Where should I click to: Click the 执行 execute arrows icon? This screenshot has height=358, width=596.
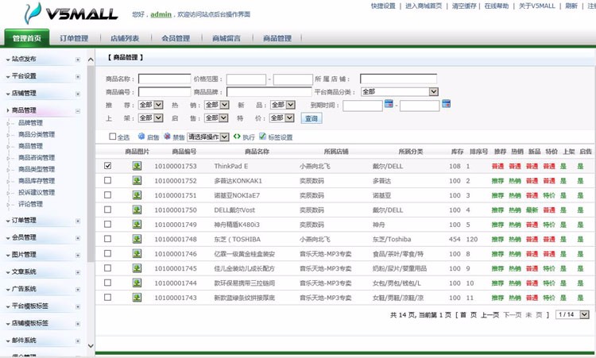click(237, 137)
